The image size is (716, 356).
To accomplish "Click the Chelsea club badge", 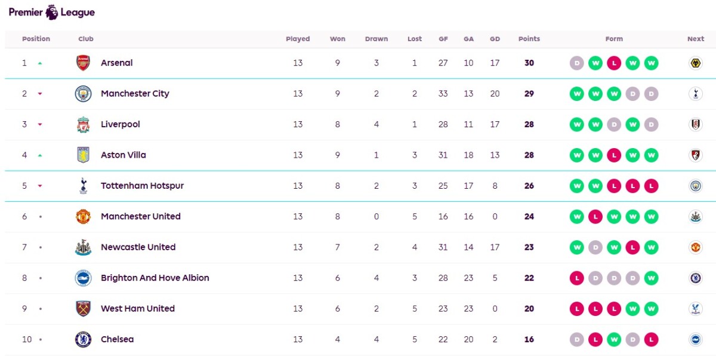I will click(84, 339).
